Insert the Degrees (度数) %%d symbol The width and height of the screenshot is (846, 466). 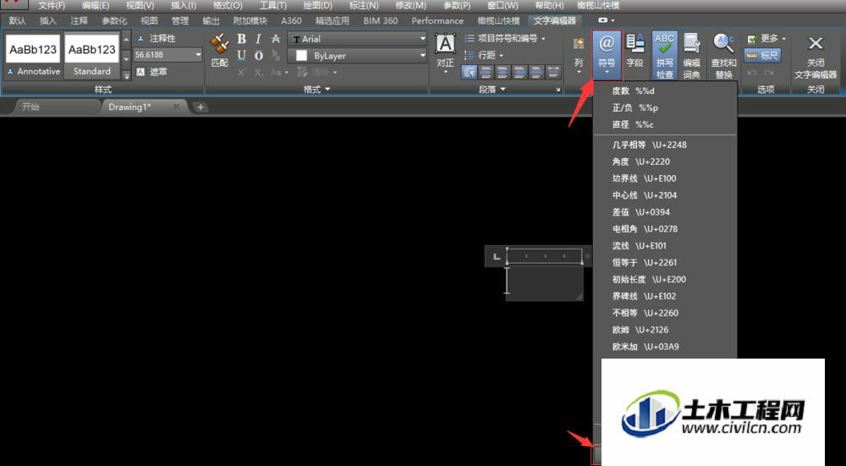tap(665, 91)
